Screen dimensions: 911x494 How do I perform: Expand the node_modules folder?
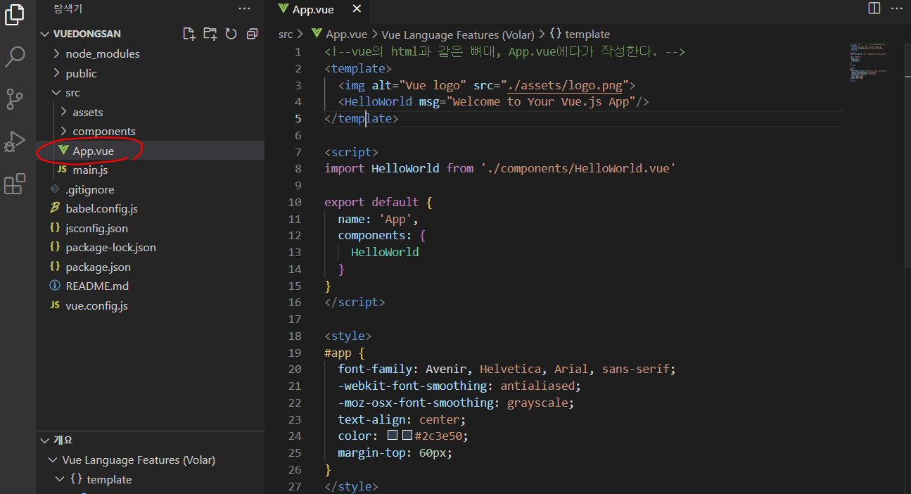click(x=150, y=53)
